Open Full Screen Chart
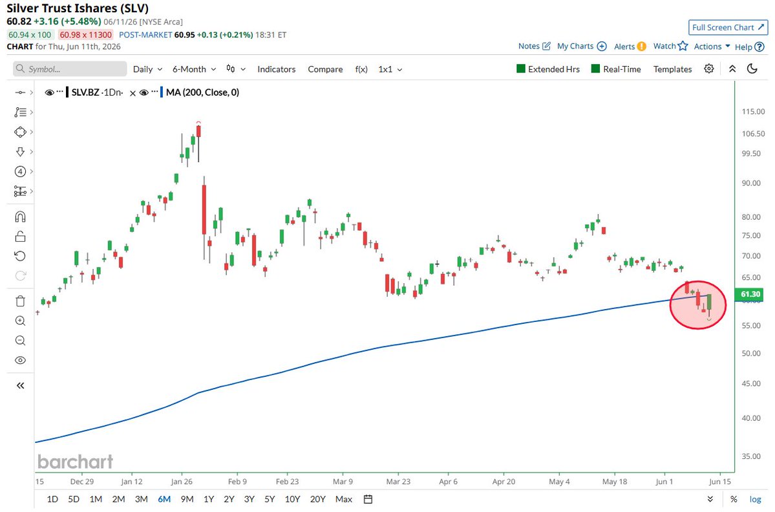The height and width of the screenshot is (512, 775). tap(728, 28)
